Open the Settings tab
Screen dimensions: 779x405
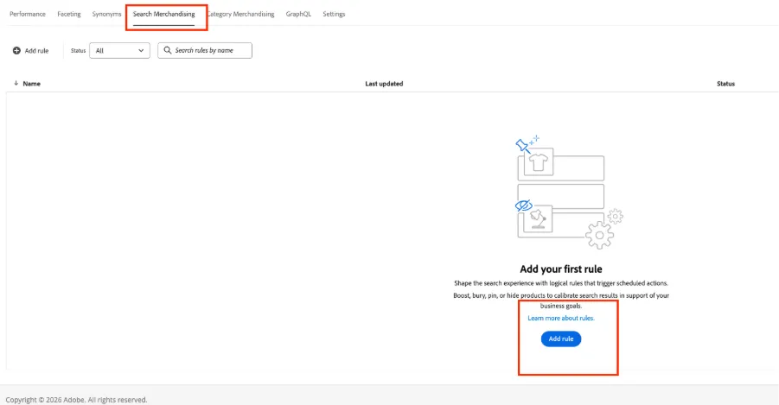pyautogui.click(x=334, y=14)
